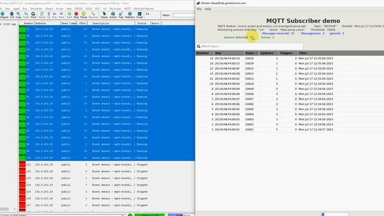Click the Address column header in MIMIC
Image resolution: width=384 pixels, height=216 pixels.
click(x=47, y=23)
